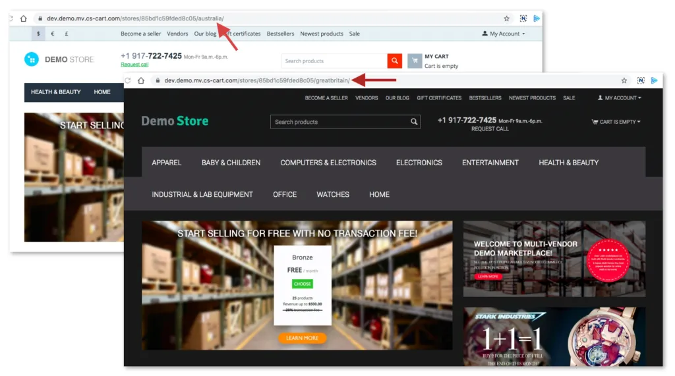This screenshot has width=675, height=376.
Task: Click Request call link in light store
Action: 134,65
